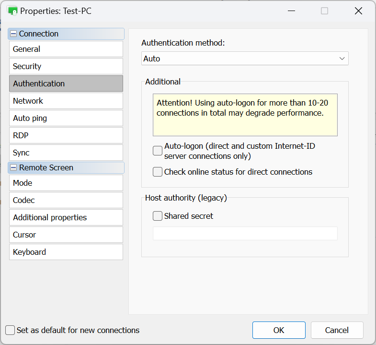This screenshot has width=376, height=345.
Task: Click the Shared secret text field
Action: point(245,233)
